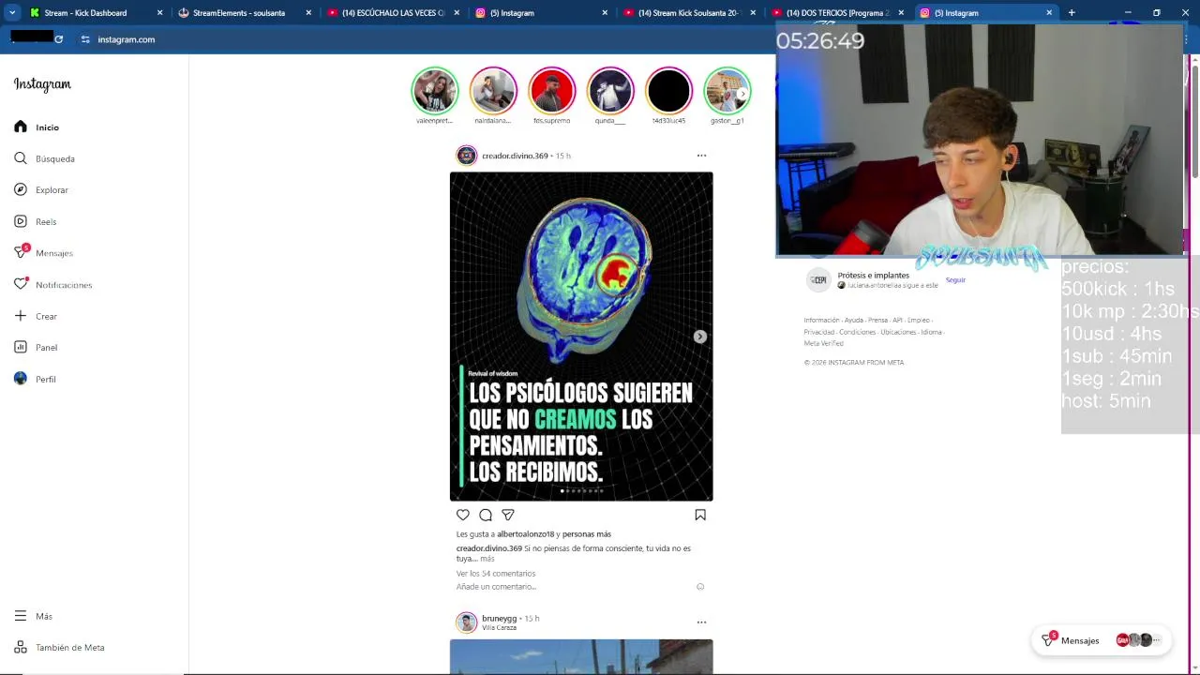Open Mensajes icon with badge
This screenshot has width=1200, height=675.
21,252
